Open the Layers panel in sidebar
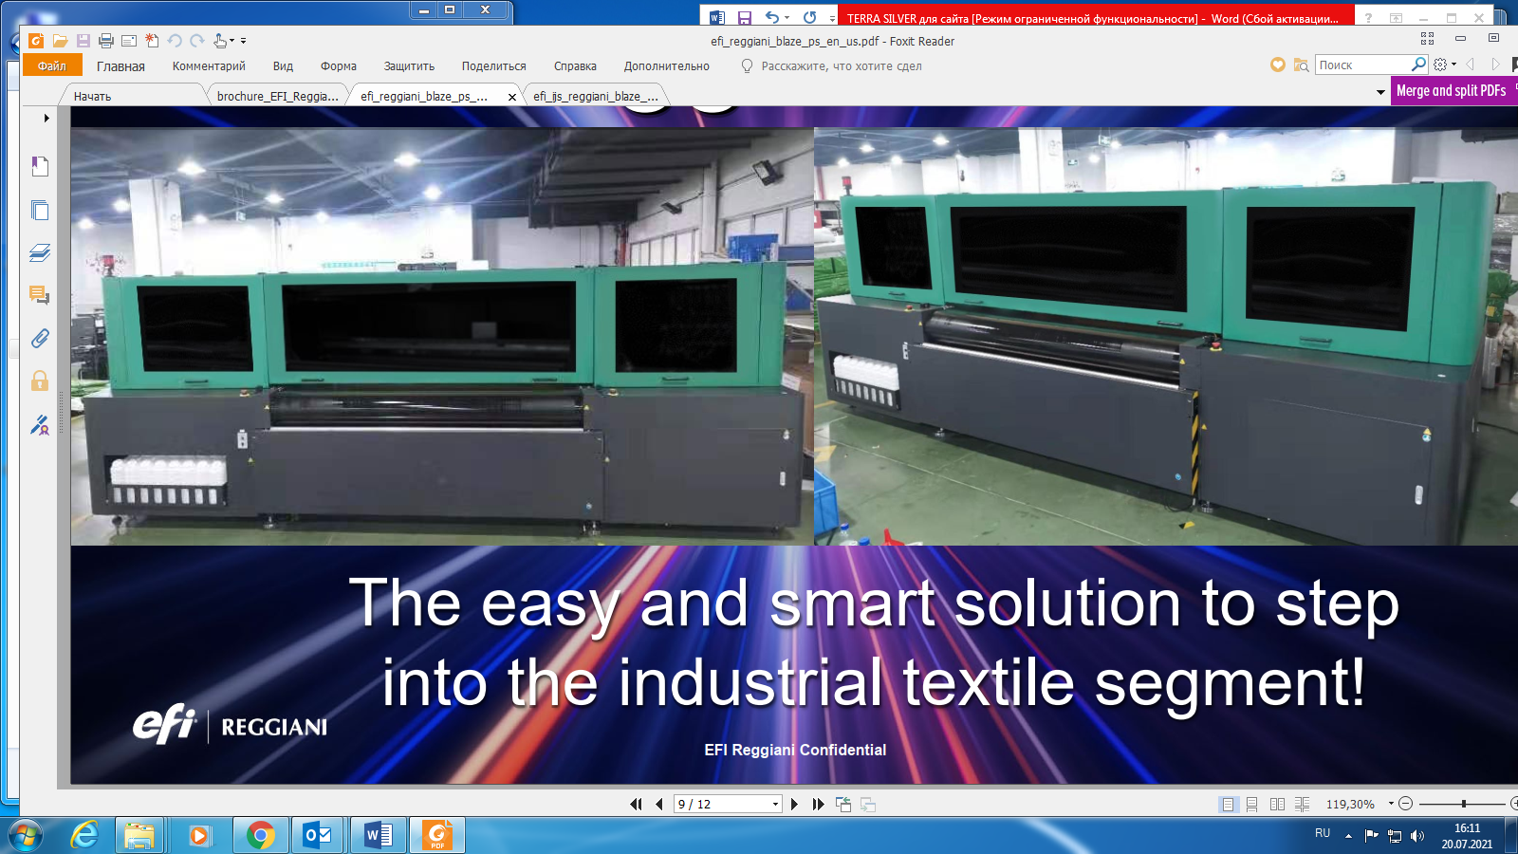This screenshot has height=854, width=1518. (x=40, y=252)
